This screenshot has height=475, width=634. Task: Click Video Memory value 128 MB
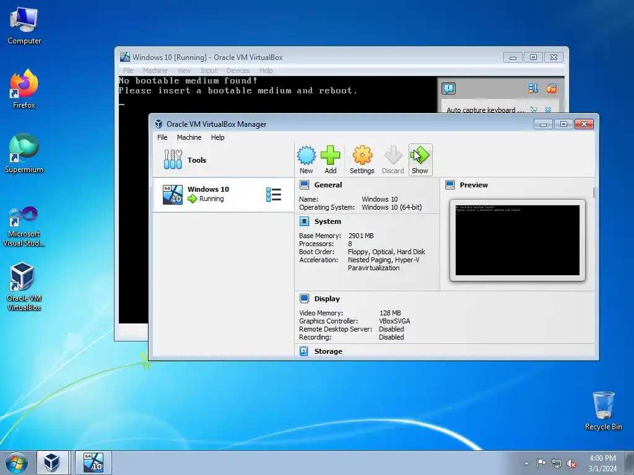[390, 312]
